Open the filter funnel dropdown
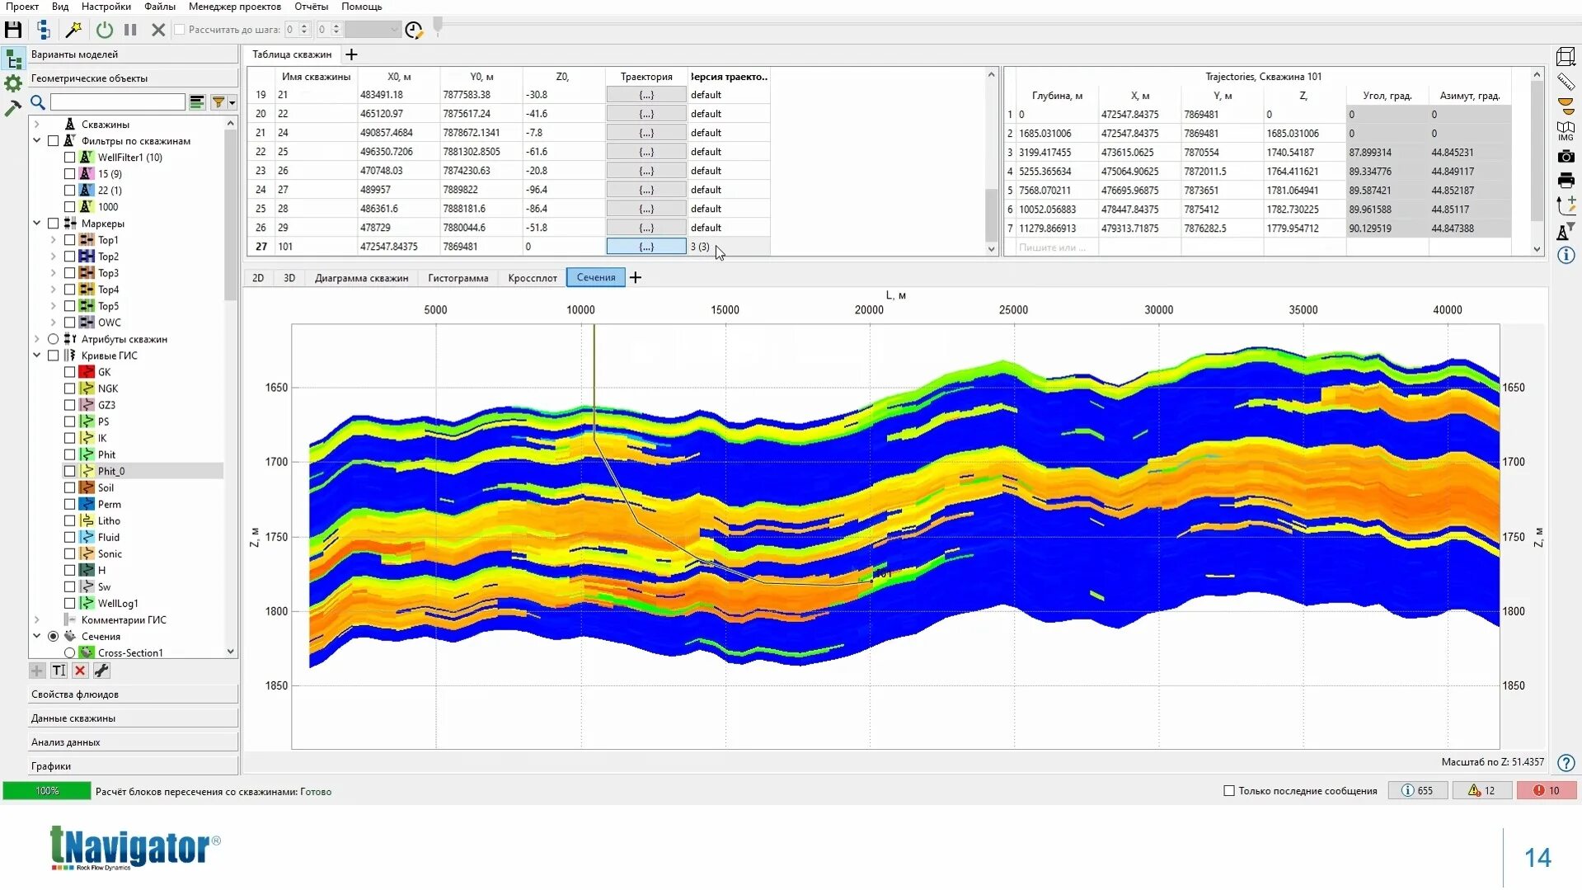The image size is (1582, 890). 223,102
